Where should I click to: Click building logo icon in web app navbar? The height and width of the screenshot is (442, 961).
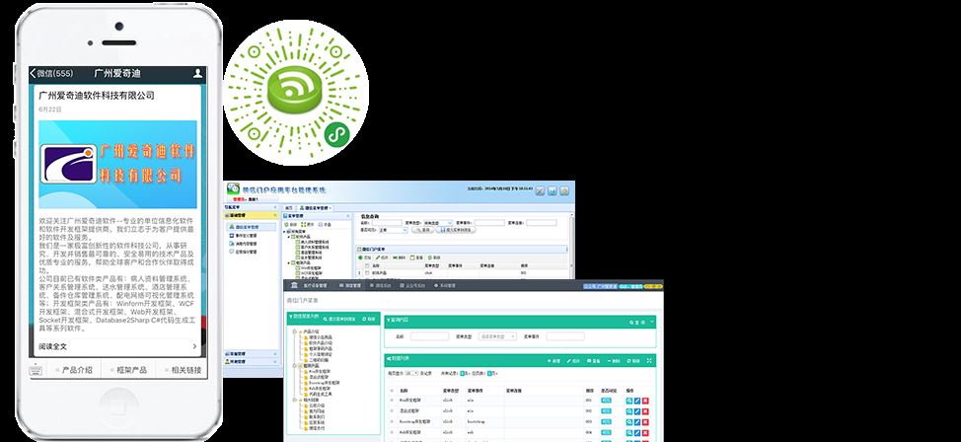coord(294,285)
